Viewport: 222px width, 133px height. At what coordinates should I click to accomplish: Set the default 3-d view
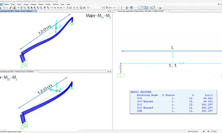point(52,8)
